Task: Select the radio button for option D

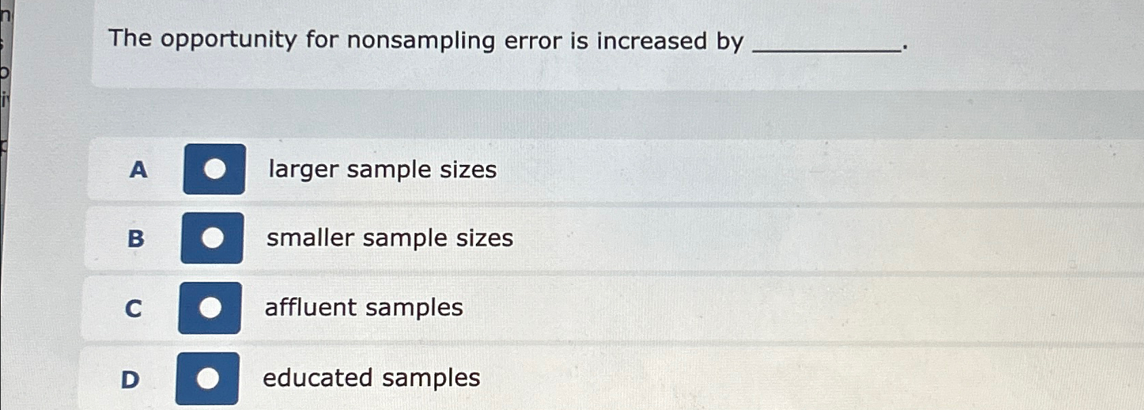Action: [x=207, y=377]
